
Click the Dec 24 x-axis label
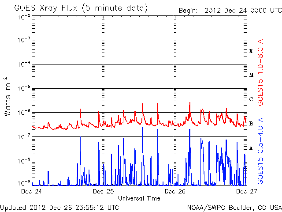click(32, 192)
